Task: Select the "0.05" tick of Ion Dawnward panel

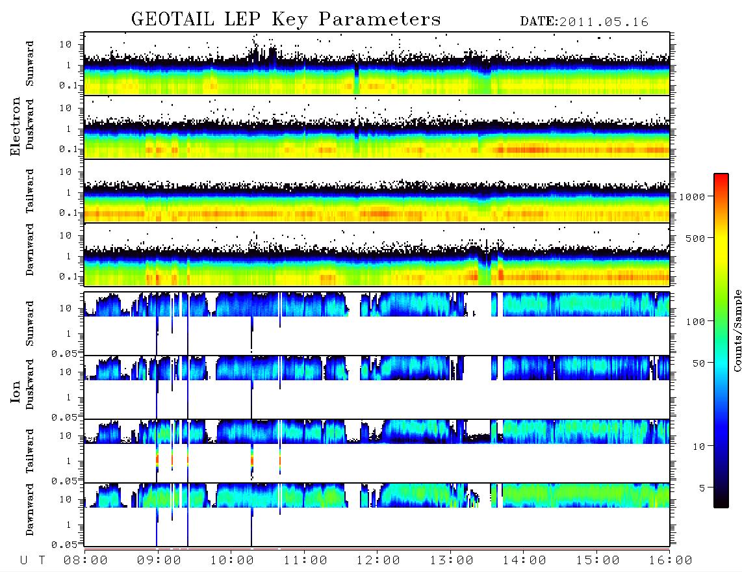Action: 64,545
